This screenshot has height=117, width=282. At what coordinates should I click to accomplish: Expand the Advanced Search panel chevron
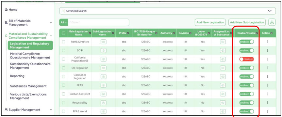(x=270, y=11)
